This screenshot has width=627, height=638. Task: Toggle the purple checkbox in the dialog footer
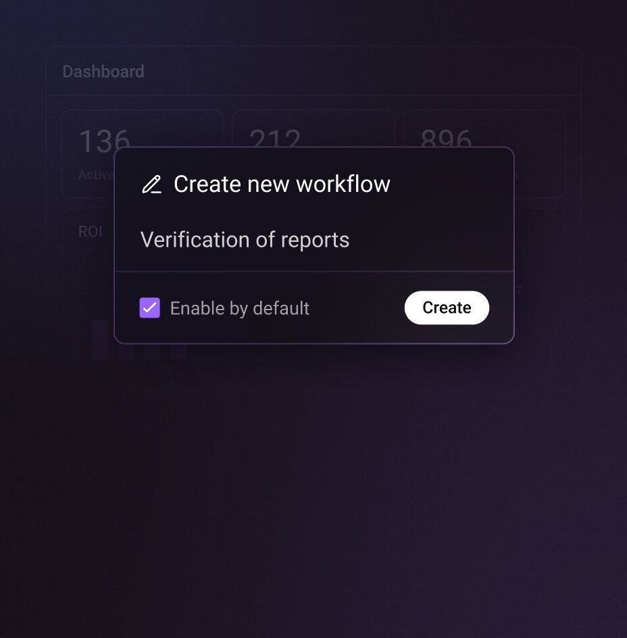(x=149, y=308)
